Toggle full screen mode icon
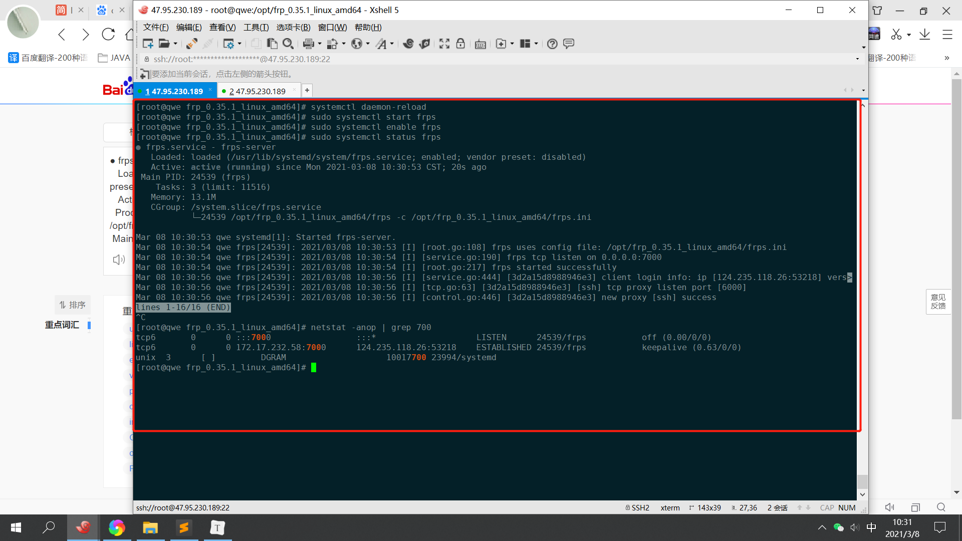Screen dimensions: 962x541 (444, 44)
